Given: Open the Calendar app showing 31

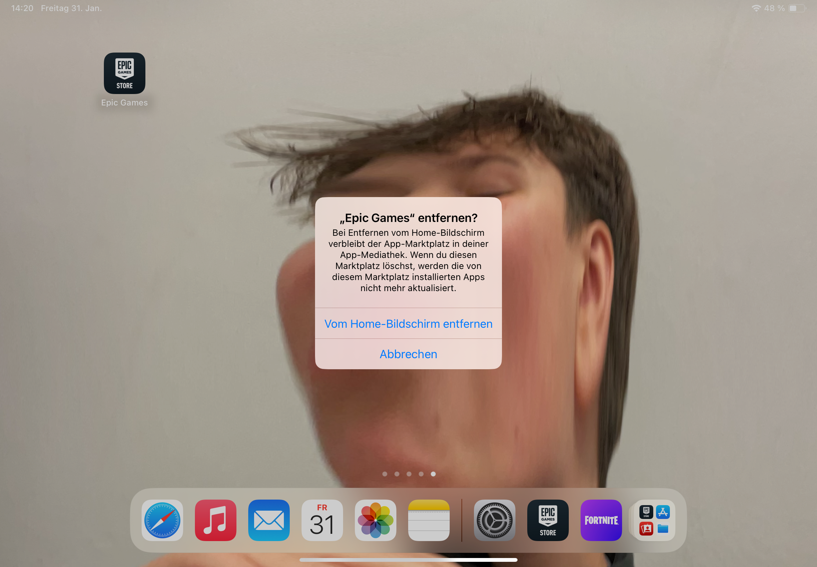Looking at the screenshot, I should click(322, 520).
